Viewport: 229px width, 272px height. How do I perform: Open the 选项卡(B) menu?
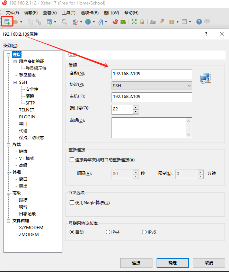(90, 13)
